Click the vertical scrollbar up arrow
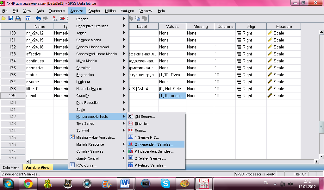The width and height of the screenshot is (324, 190). 321,32
